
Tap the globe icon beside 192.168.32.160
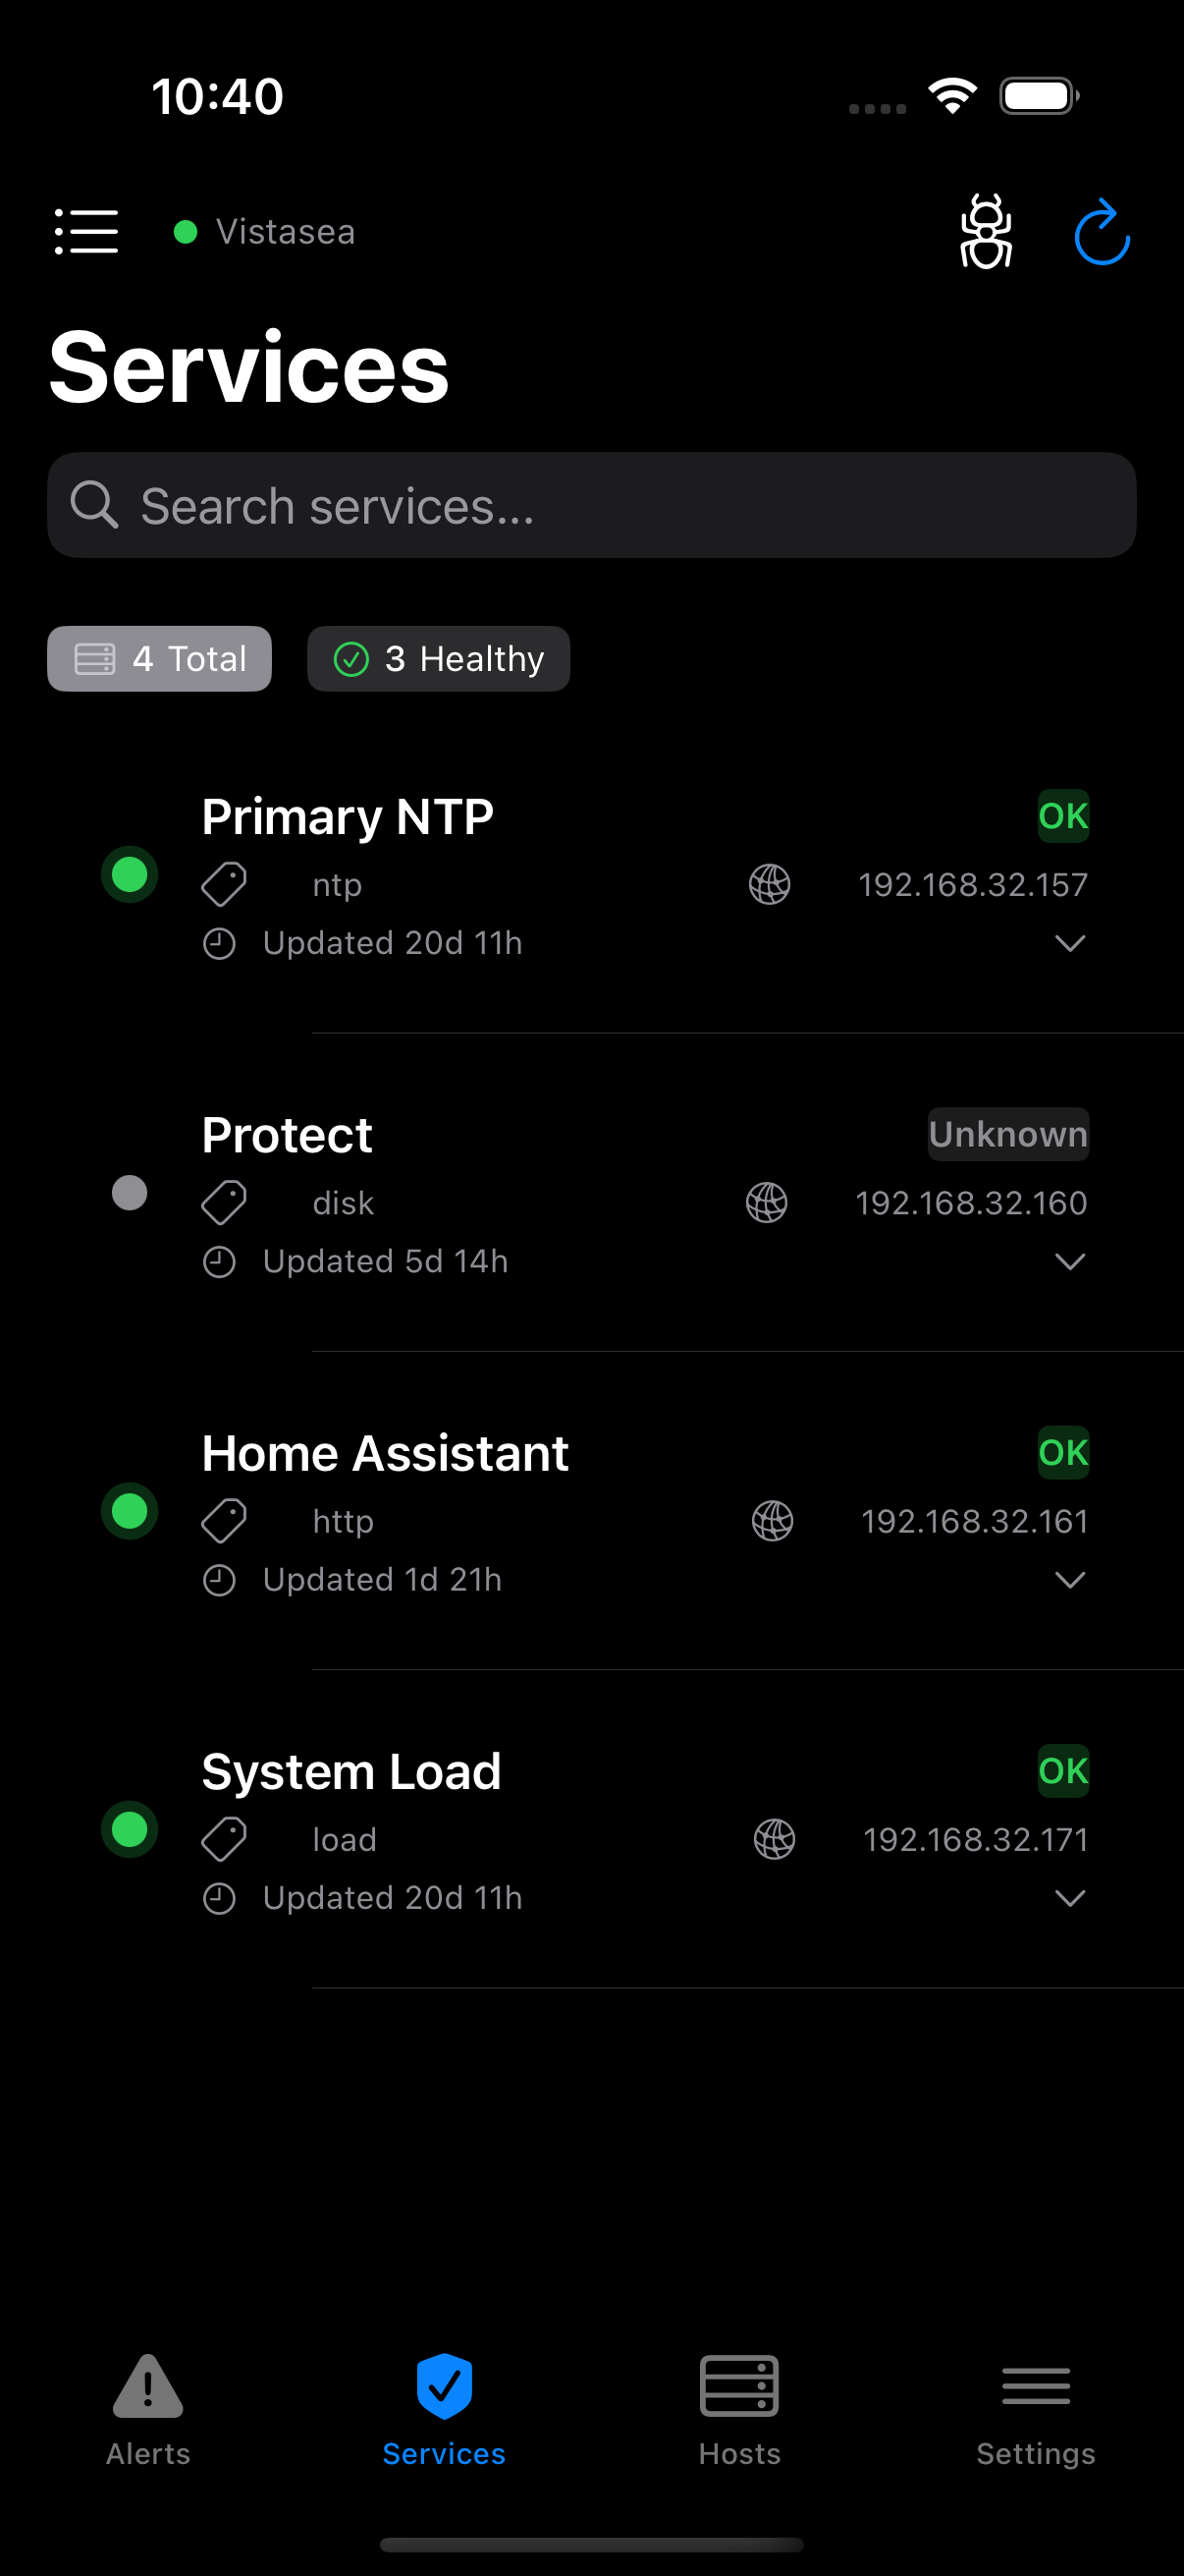(767, 1203)
